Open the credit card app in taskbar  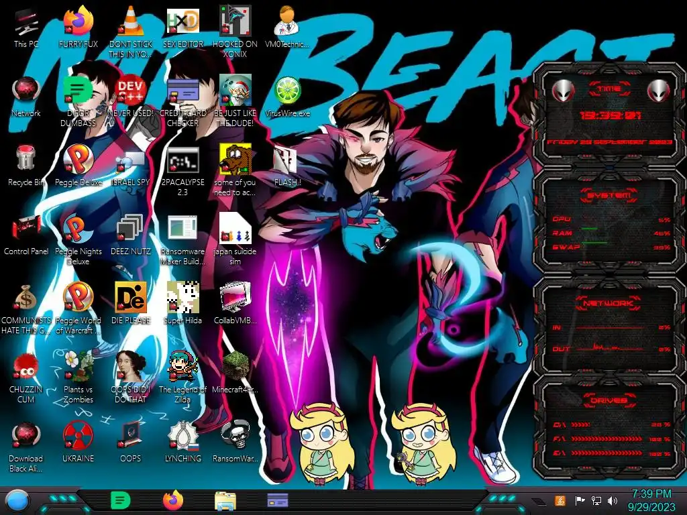277,500
